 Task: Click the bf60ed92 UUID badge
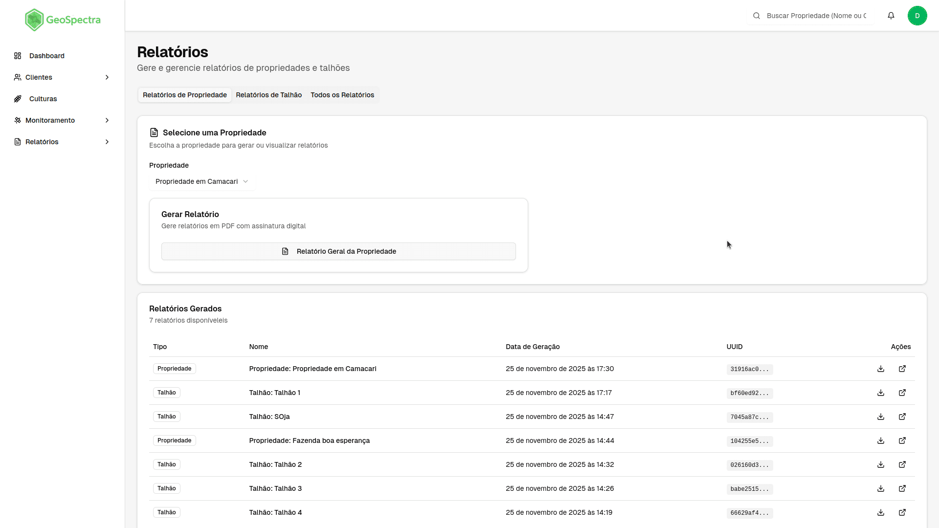click(749, 393)
